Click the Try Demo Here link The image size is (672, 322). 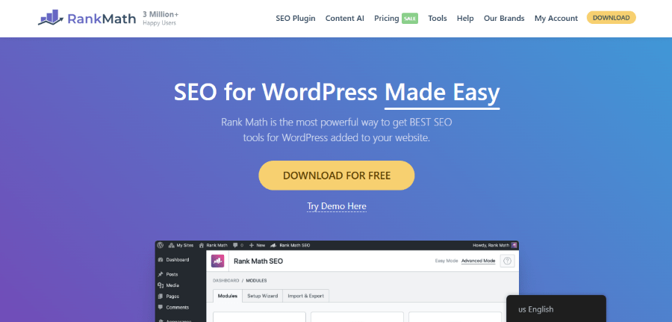pyautogui.click(x=336, y=206)
